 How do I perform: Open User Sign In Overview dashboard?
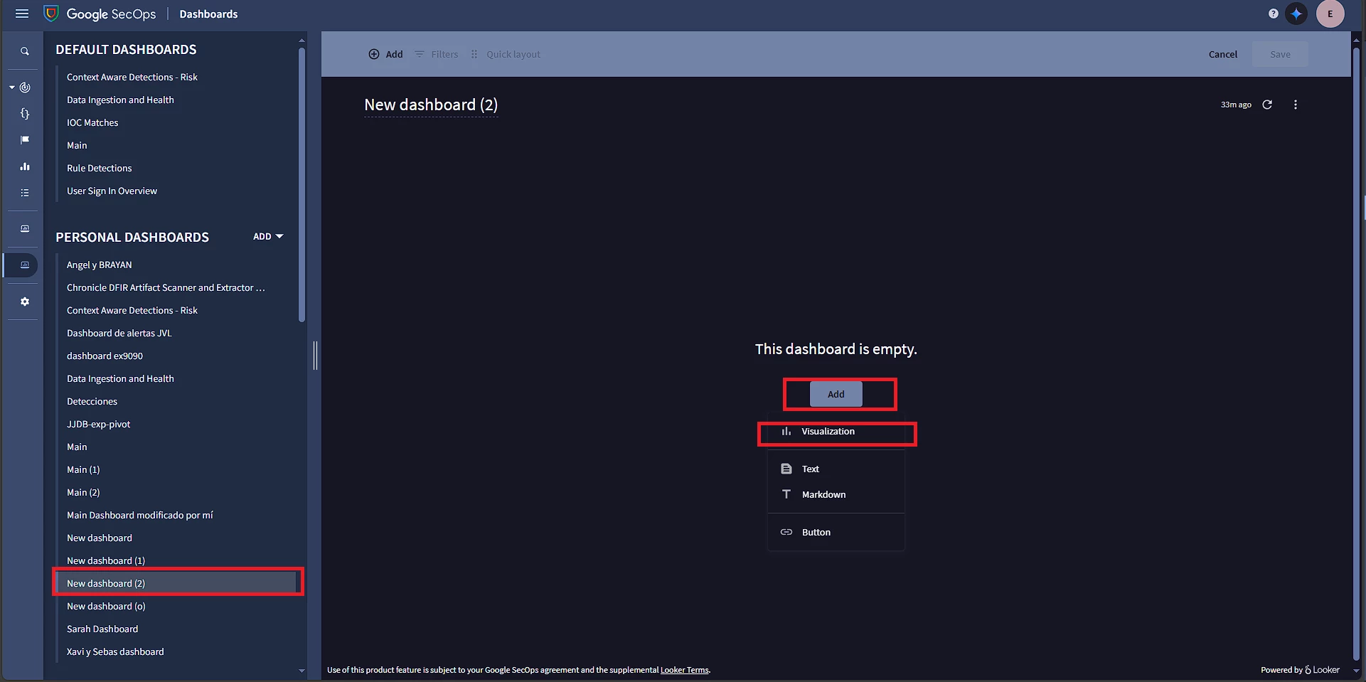112,191
